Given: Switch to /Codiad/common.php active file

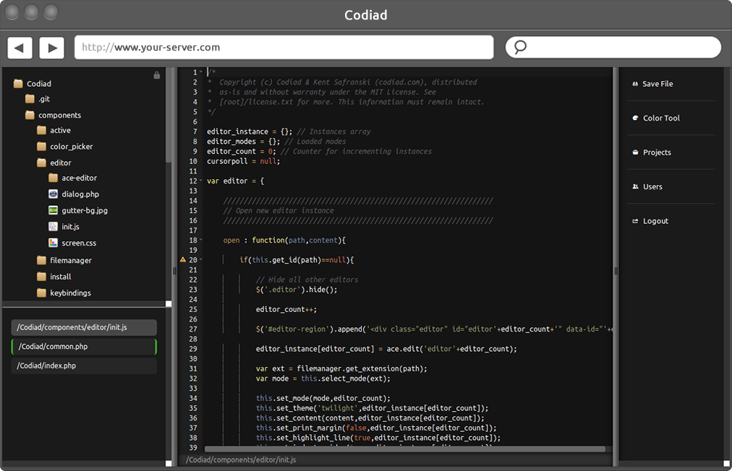Looking at the screenshot, I should point(84,347).
